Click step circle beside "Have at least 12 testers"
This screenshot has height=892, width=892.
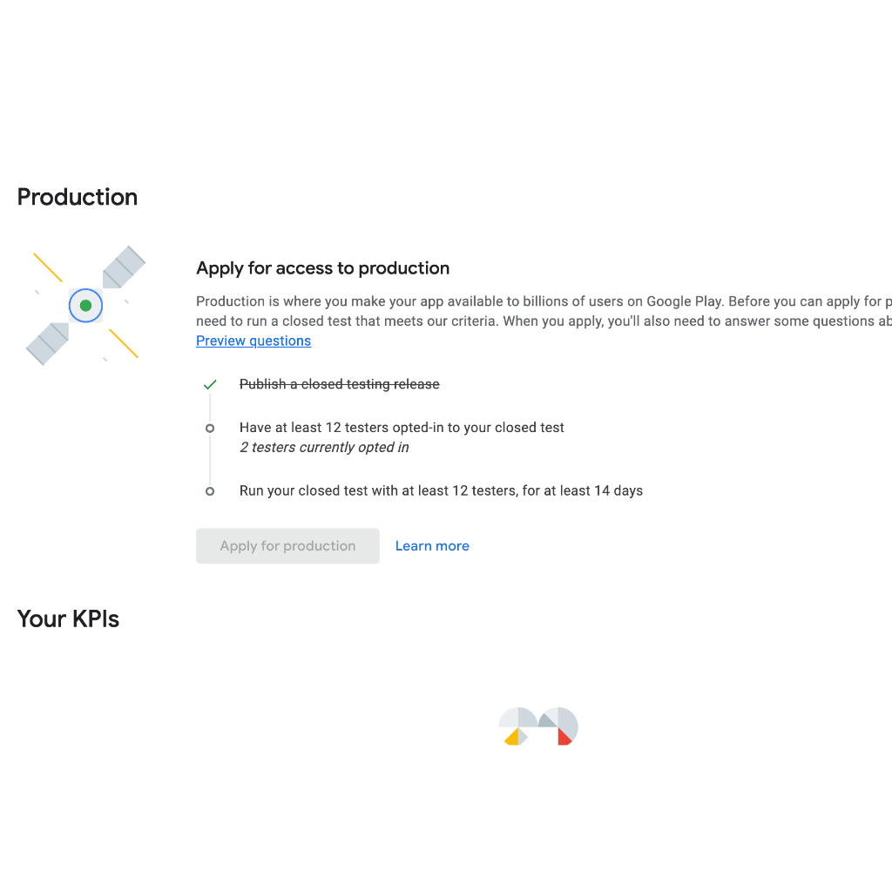[x=210, y=429]
